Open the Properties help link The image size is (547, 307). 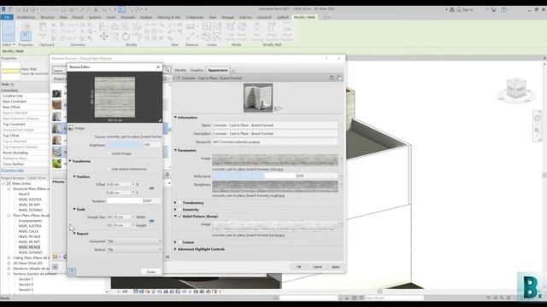pyautogui.click(x=12, y=171)
